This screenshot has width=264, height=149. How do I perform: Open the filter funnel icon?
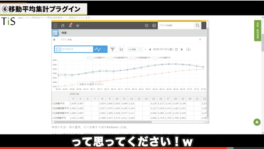(x=113, y=49)
